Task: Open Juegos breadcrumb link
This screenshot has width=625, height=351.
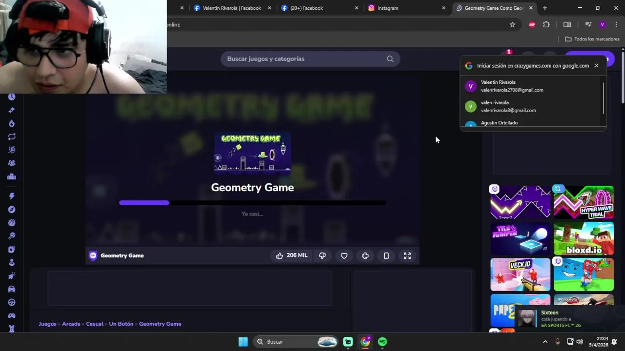Action: [x=48, y=324]
